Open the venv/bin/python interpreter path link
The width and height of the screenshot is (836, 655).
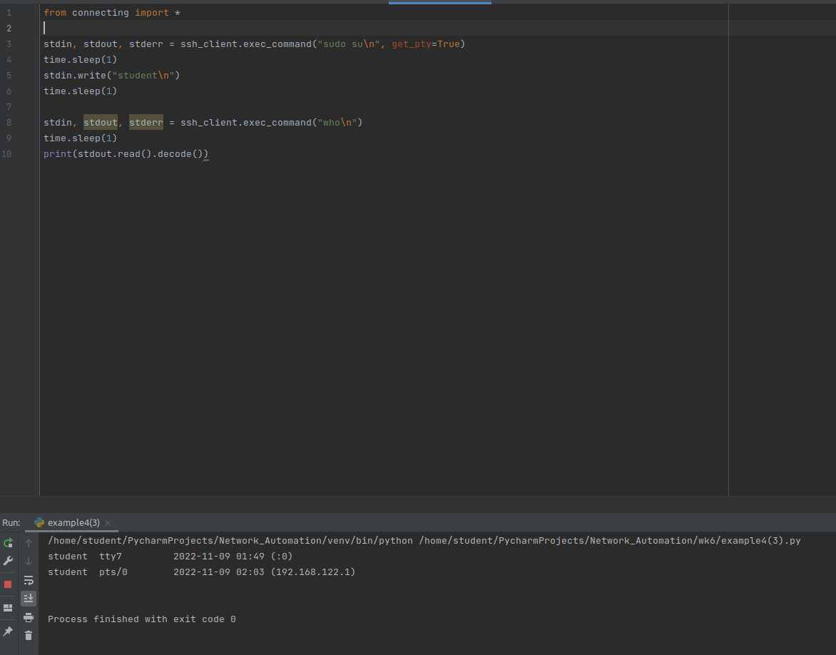230,541
